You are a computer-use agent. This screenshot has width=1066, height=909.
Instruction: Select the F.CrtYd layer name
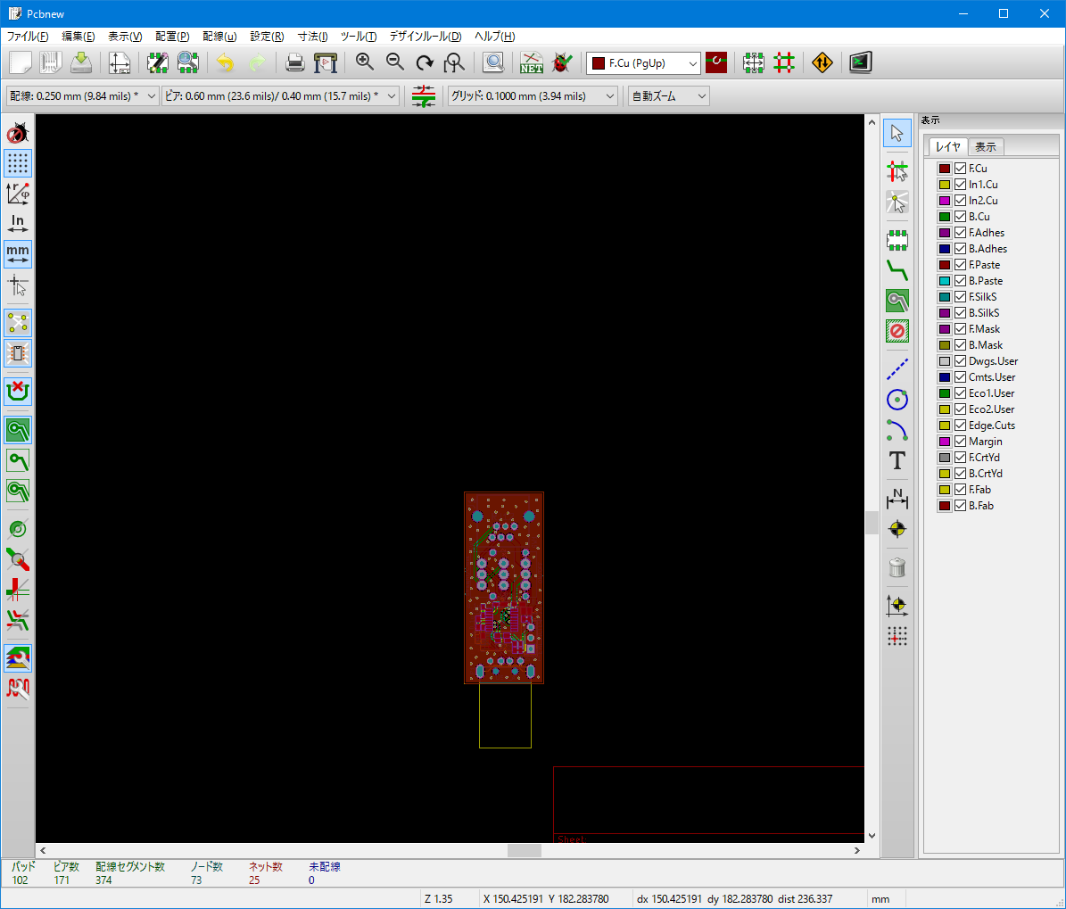[x=985, y=457]
